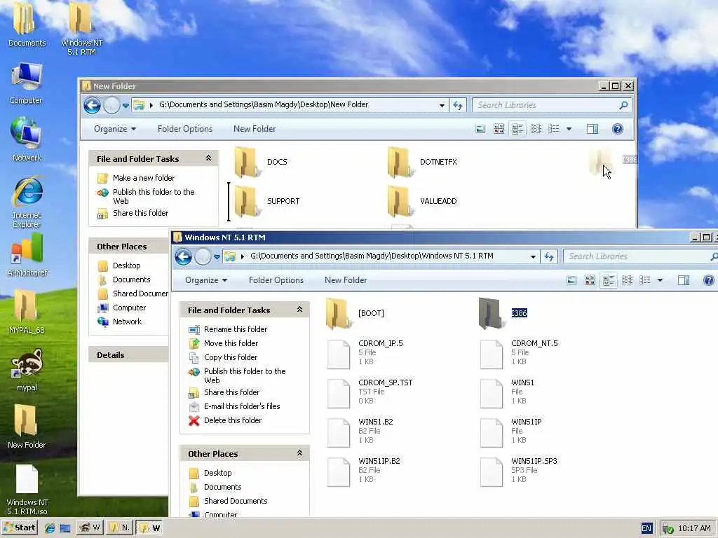Image resolution: width=718 pixels, height=538 pixels.
Task: Open Organize menu in New Folder window
Action: pyautogui.click(x=115, y=129)
